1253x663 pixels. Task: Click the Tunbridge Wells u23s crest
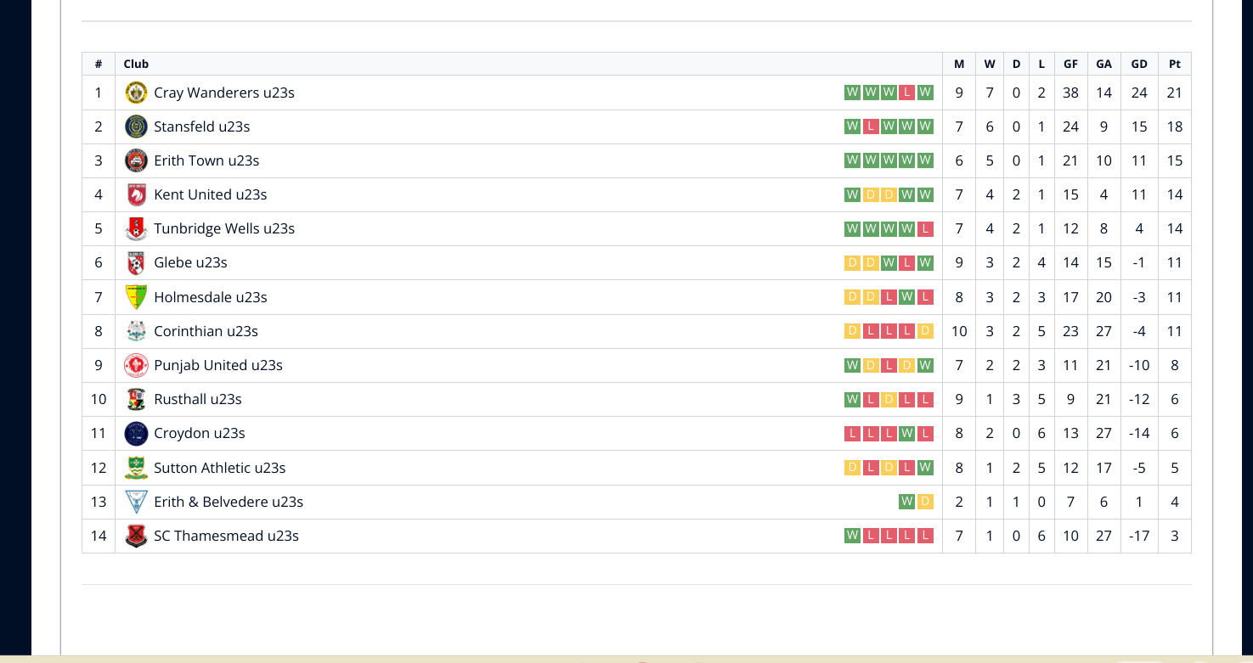(136, 228)
